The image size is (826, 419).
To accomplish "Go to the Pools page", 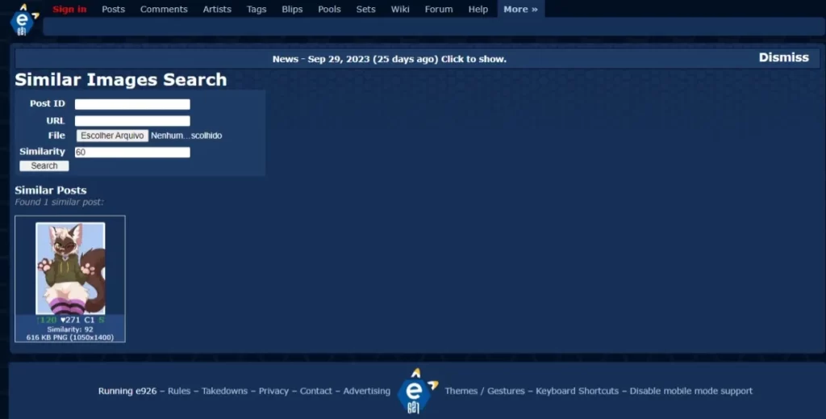I will pos(329,10).
